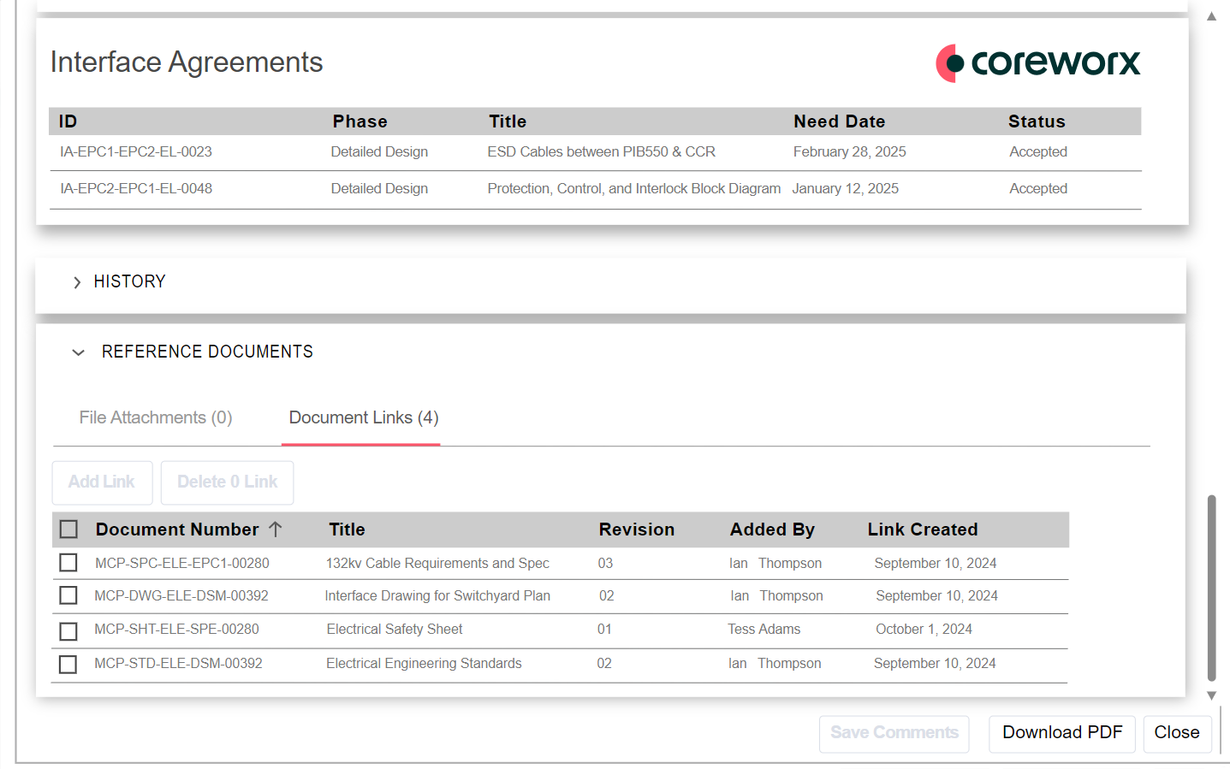Click the Delete 0 Link button
The image size is (1230, 769).
click(226, 482)
